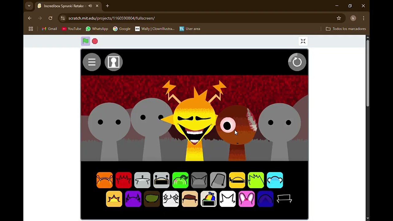This screenshot has width=393, height=221.
Task: Click the first gray empty character slot
Action: 109,131
